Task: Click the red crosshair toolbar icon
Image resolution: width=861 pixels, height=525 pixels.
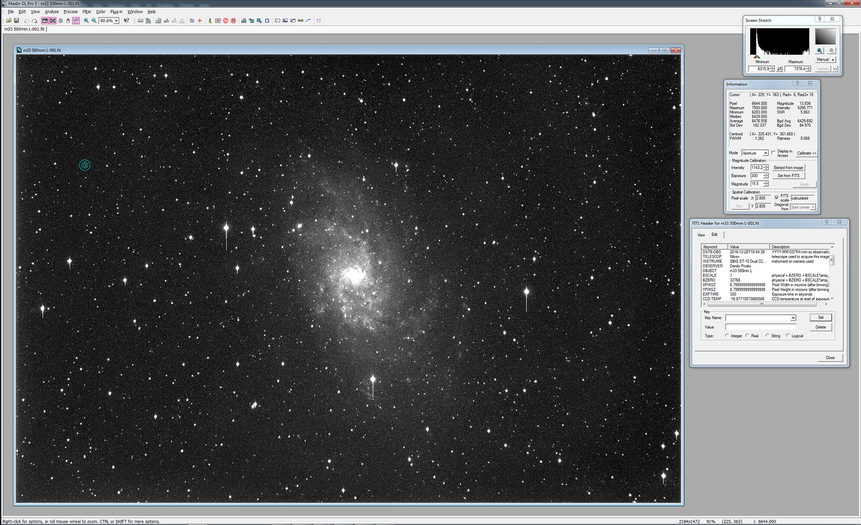Action: tap(200, 21)
